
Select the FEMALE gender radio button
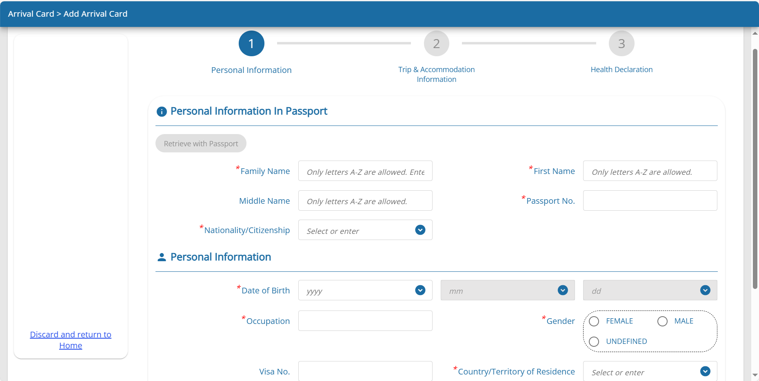pos(594,322)
